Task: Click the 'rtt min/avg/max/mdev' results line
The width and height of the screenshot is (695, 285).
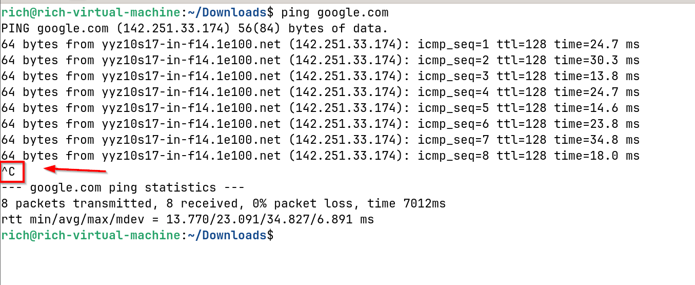Action: tap(188, 220)
